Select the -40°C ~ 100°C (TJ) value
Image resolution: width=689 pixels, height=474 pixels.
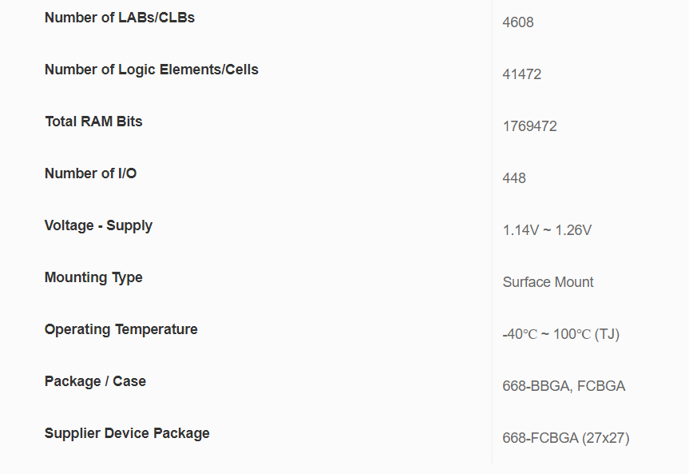(x=561, y=334)
